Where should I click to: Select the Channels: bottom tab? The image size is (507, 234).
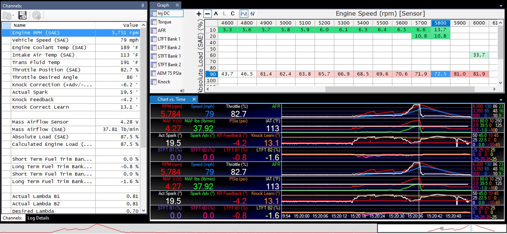click(x=12, y=218)
